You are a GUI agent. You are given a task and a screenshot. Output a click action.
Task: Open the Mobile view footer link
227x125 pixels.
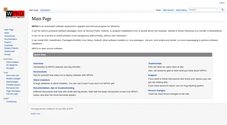(35, 114)
